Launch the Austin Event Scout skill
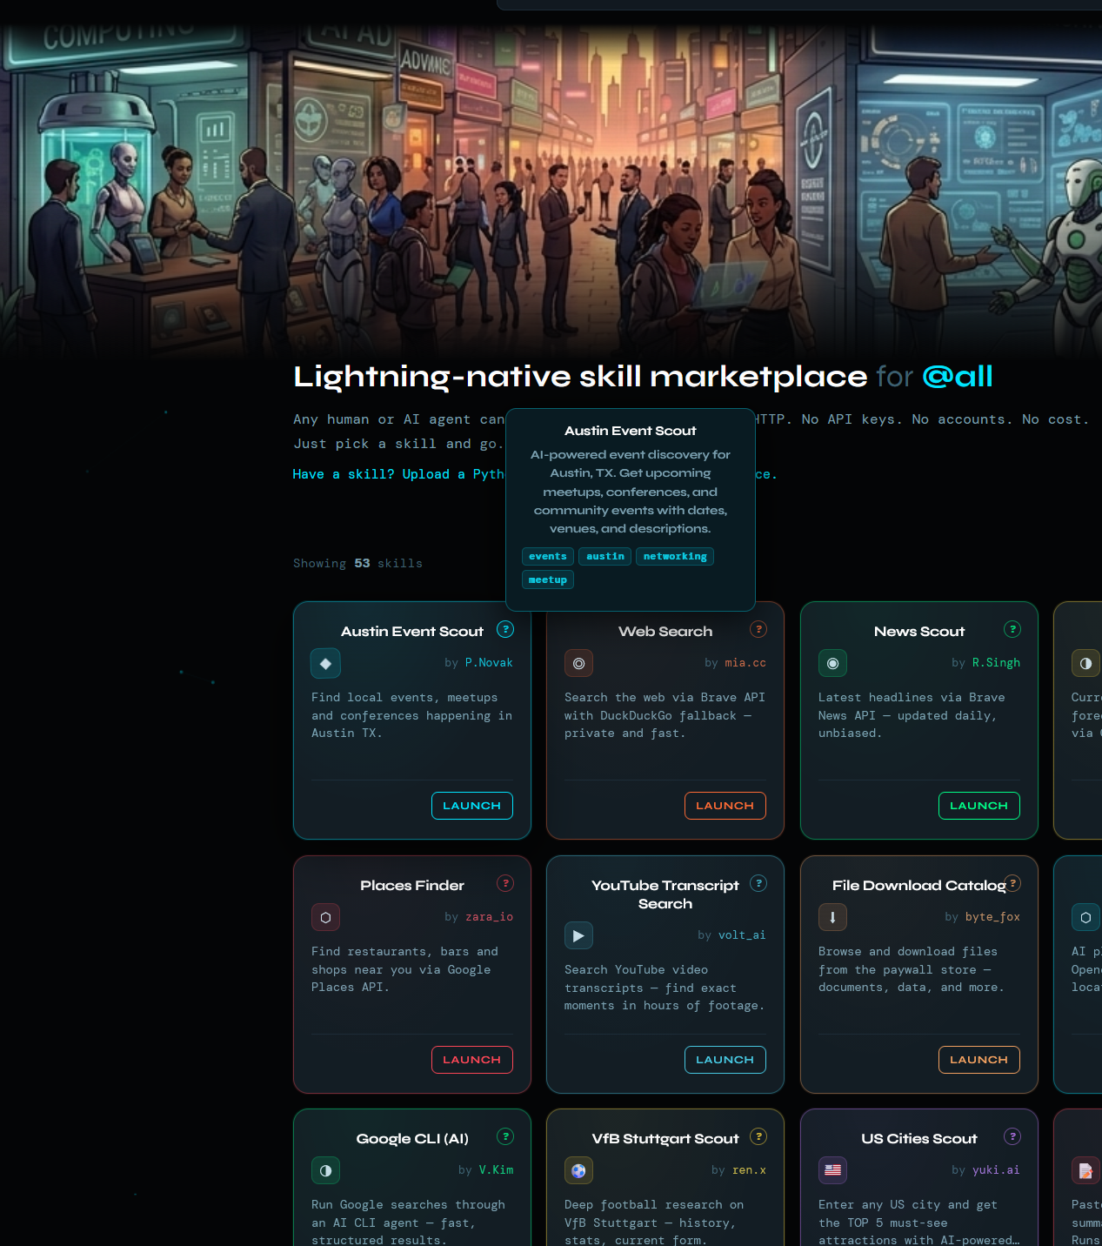 471,806
